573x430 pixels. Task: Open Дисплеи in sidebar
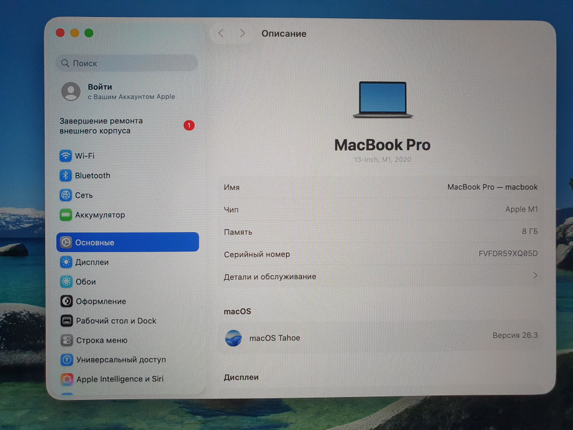pyautogui.click(x=128, y=262)
